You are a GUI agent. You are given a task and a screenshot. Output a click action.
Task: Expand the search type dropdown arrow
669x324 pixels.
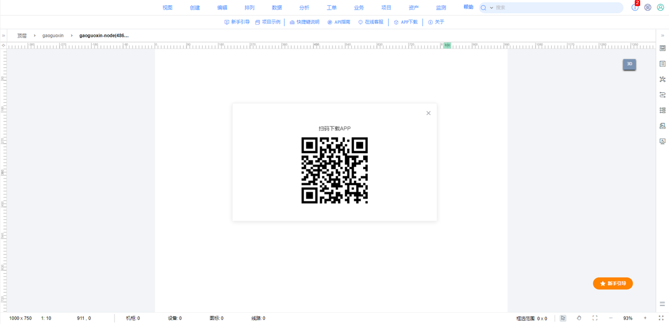(x=492, y=8)
